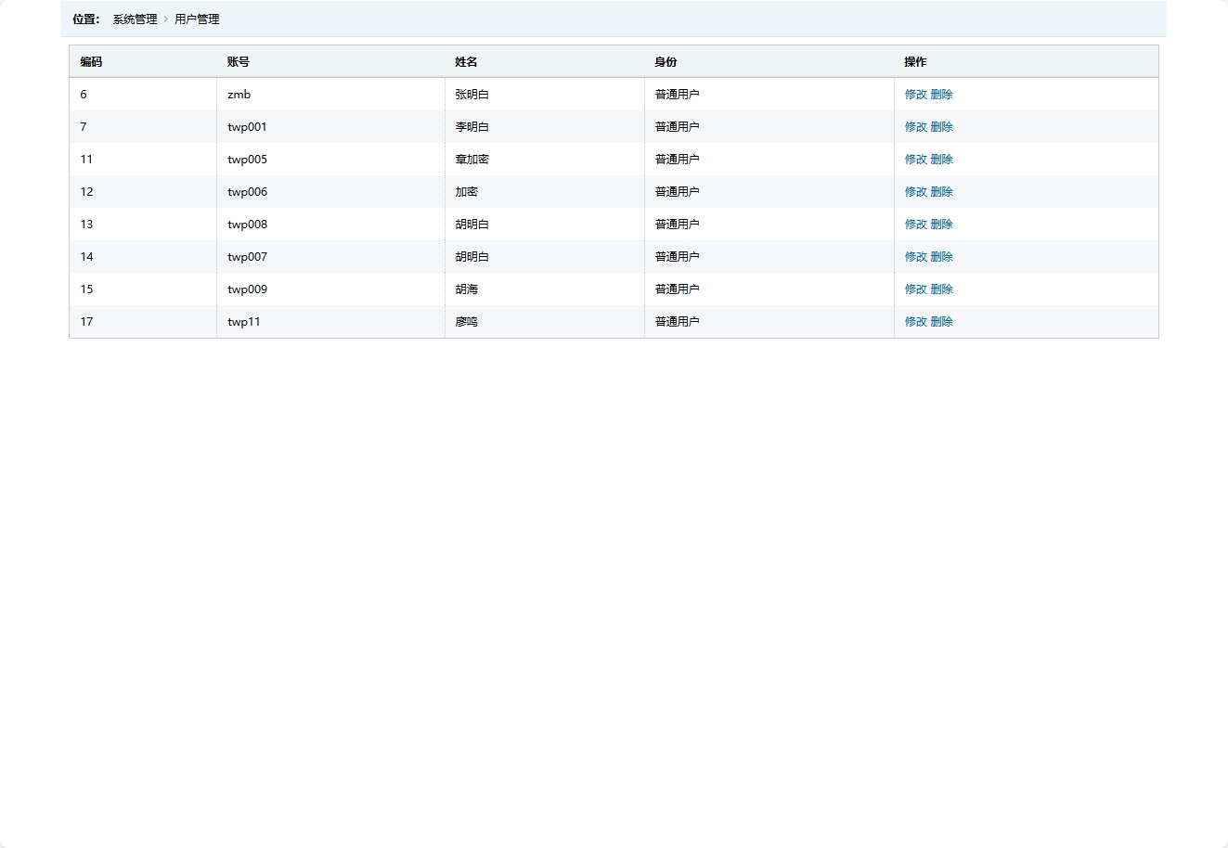
Task: Click 普通用户 in the zmb row
Action: [x=677, y=95]
